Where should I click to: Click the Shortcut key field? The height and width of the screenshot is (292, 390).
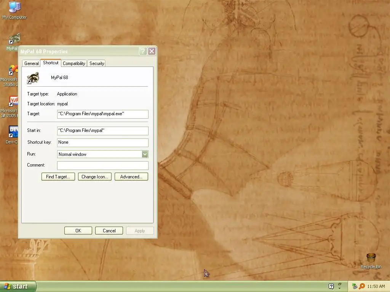coord(103,143)
